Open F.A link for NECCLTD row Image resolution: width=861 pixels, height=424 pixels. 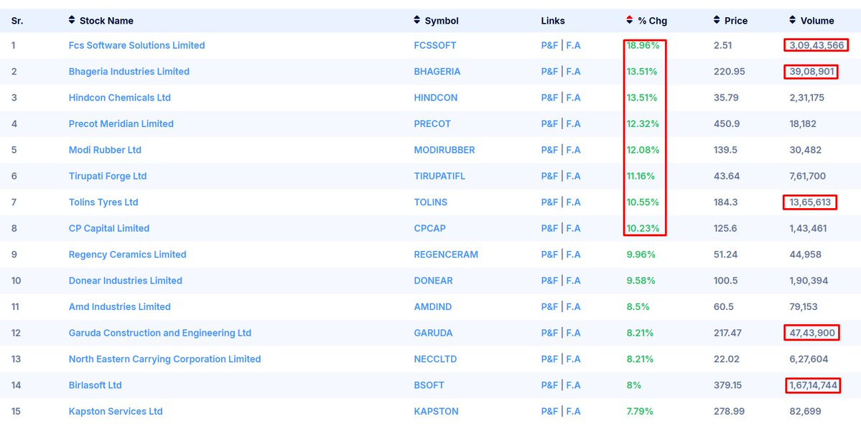(573, 359)
